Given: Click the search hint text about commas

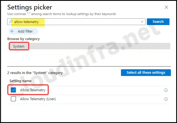Looking at the screenshot, I should [x=62, y=14].
